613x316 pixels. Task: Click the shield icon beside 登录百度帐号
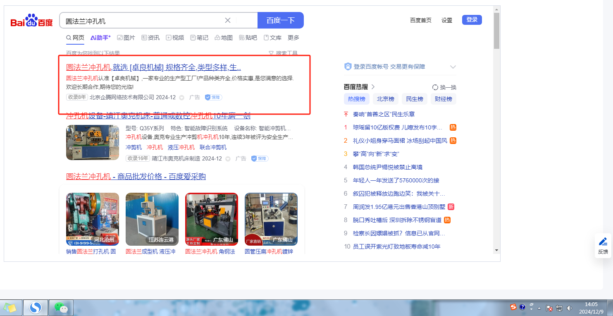[348, 67]
